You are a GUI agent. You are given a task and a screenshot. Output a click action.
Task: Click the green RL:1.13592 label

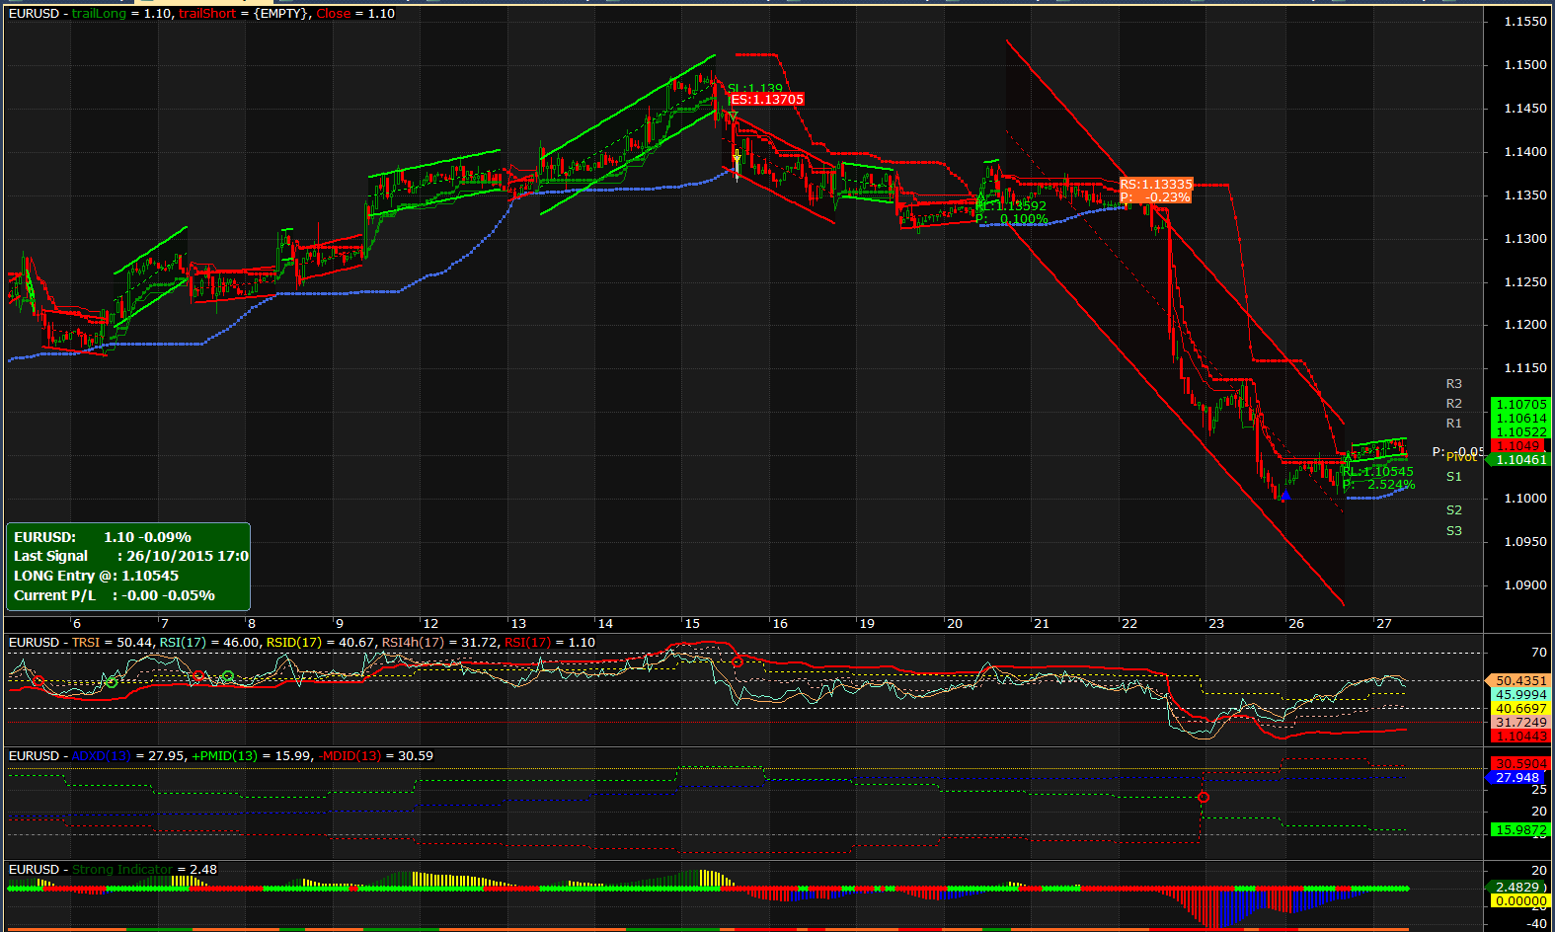pyautogui.click(x=1013, y=206)
